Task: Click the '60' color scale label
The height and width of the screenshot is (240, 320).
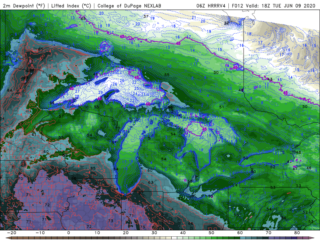Action: coord(240,233)
